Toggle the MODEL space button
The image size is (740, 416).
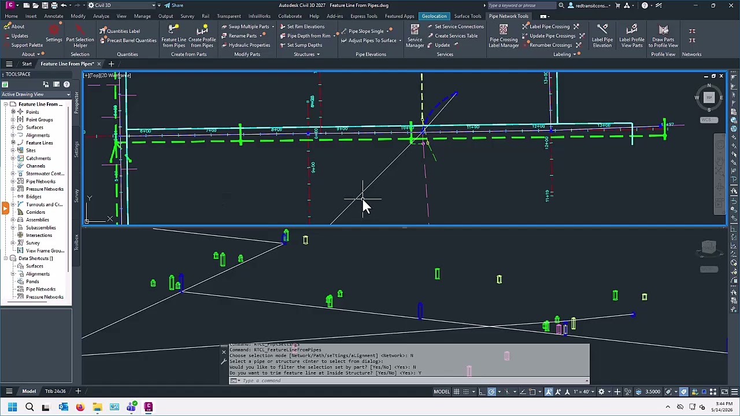coord(442,392)
